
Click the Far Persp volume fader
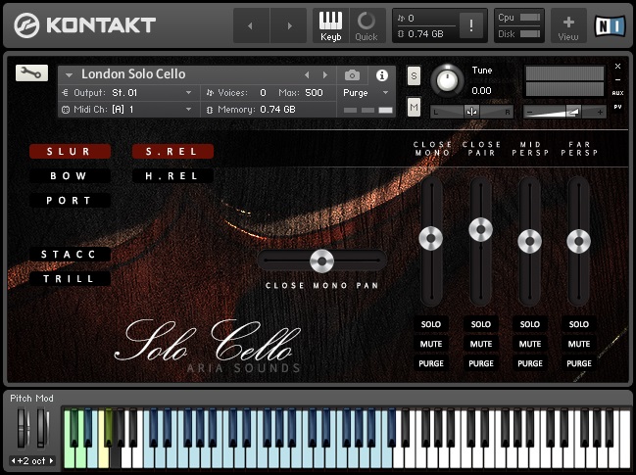pos(579,241)
